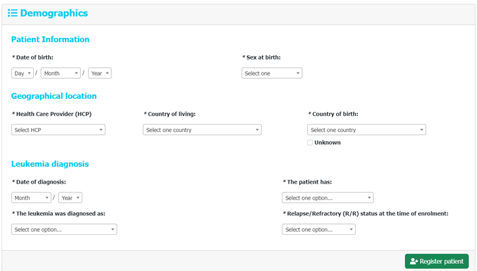The height and width of the screenshot is (271, 477).
Task: Open the Country of birth dropdown
Action: point(367,130)
